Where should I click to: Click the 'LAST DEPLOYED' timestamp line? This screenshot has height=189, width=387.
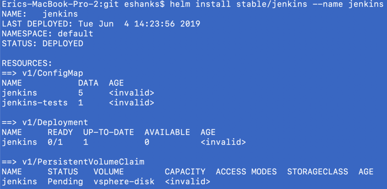tap(101, 24)
